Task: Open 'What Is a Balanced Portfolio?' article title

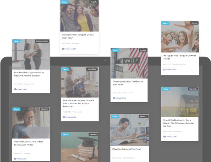Action: tap(127, 149)
